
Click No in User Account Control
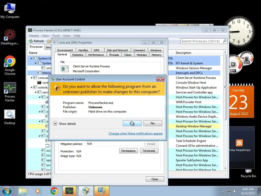[153, 123]
